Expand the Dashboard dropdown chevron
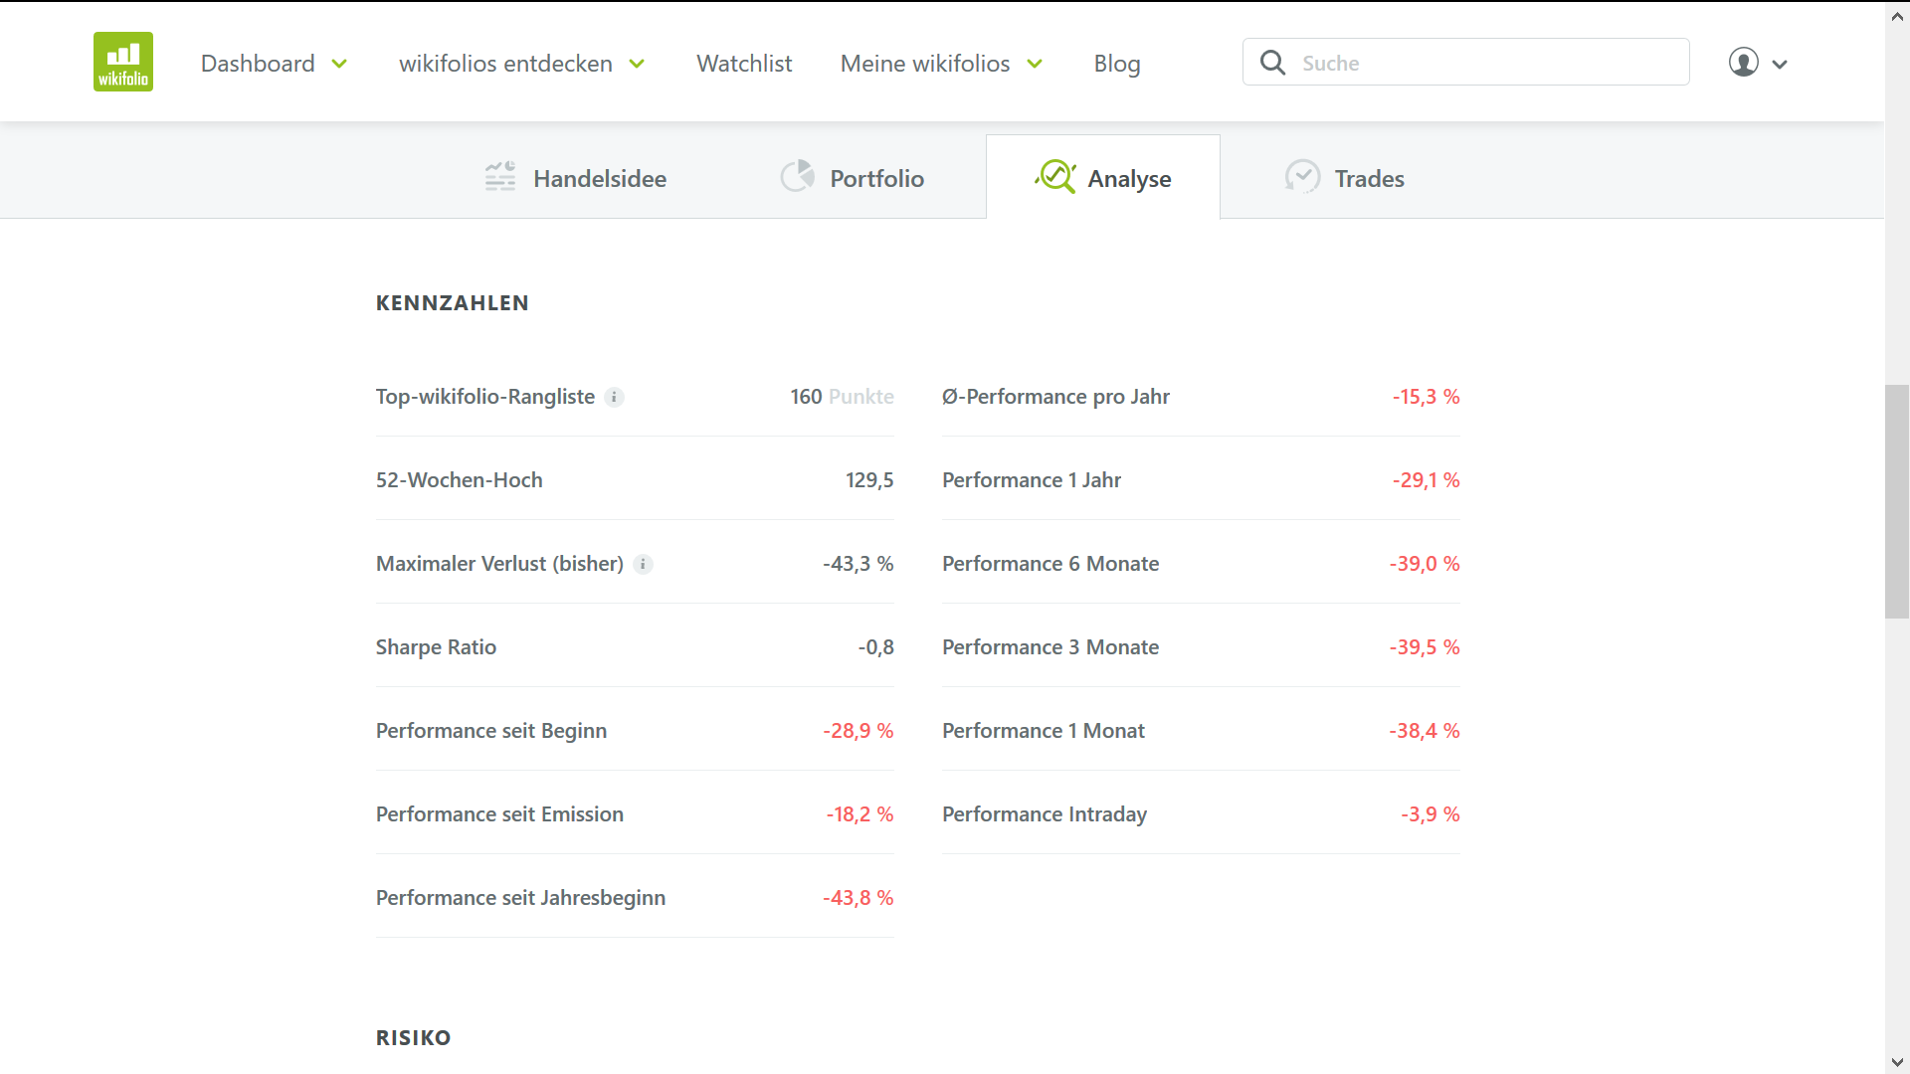The height and width of the screenshot is (1074, 1910). tap(339, 64)
